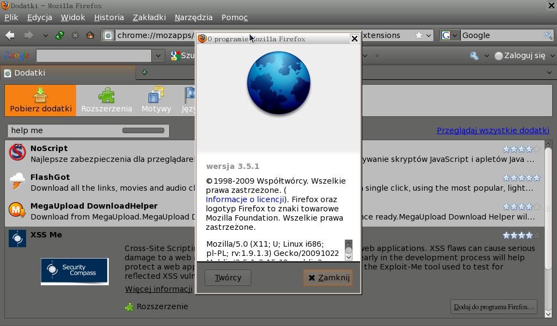The image size is (557, 326).
Task: Switch to Motywy section
Action: click(x=156, y=101)
